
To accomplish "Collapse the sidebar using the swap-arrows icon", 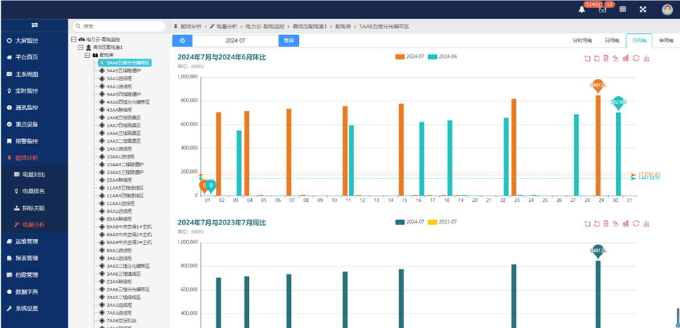I will [x=34, y=25].
